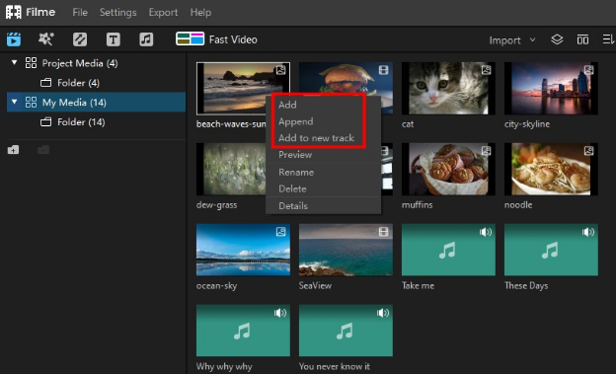This screenshot has height=374, width=616.
Task: Open the Text (T) icon tab
Action: (114, 39)
